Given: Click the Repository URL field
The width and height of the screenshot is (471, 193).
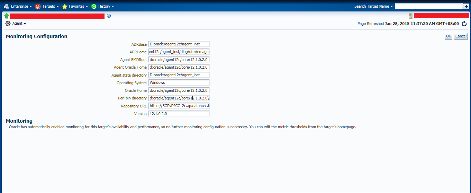Looking at the screenshot, I should pyautogui.click(x=179, y=106).
